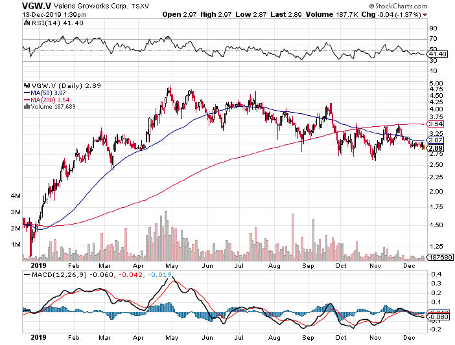Click the red down-triangle after Chg percentage

(x=425, y=15)
